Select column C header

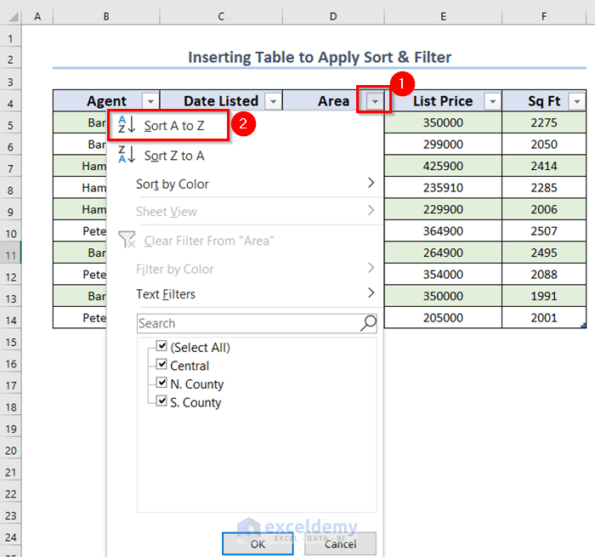tap(221, 16)
